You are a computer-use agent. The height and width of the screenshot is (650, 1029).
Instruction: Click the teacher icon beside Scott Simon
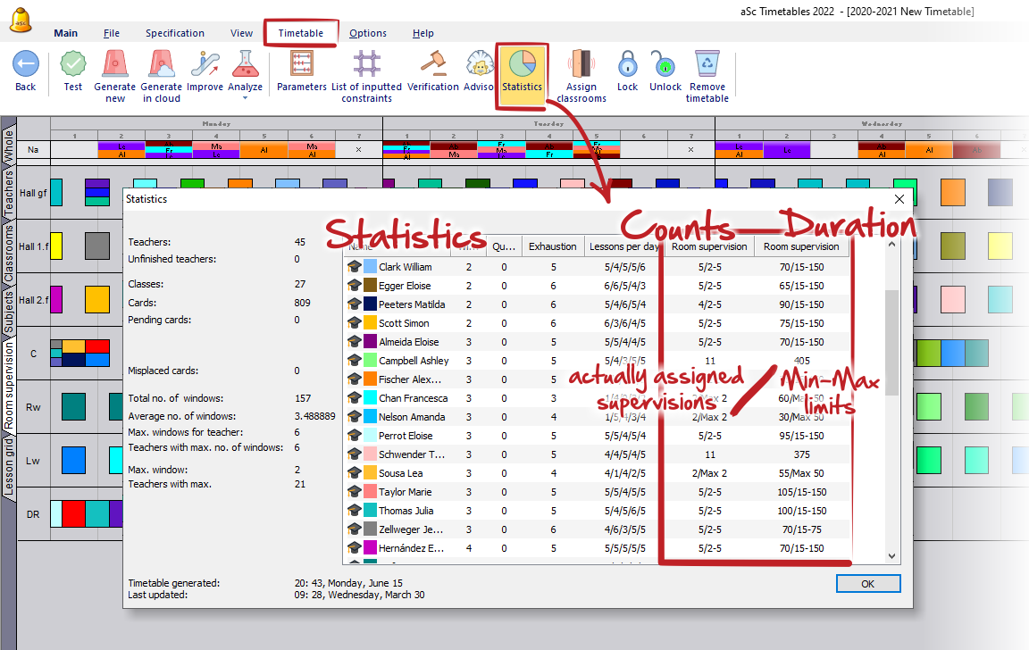click(355, 322)
